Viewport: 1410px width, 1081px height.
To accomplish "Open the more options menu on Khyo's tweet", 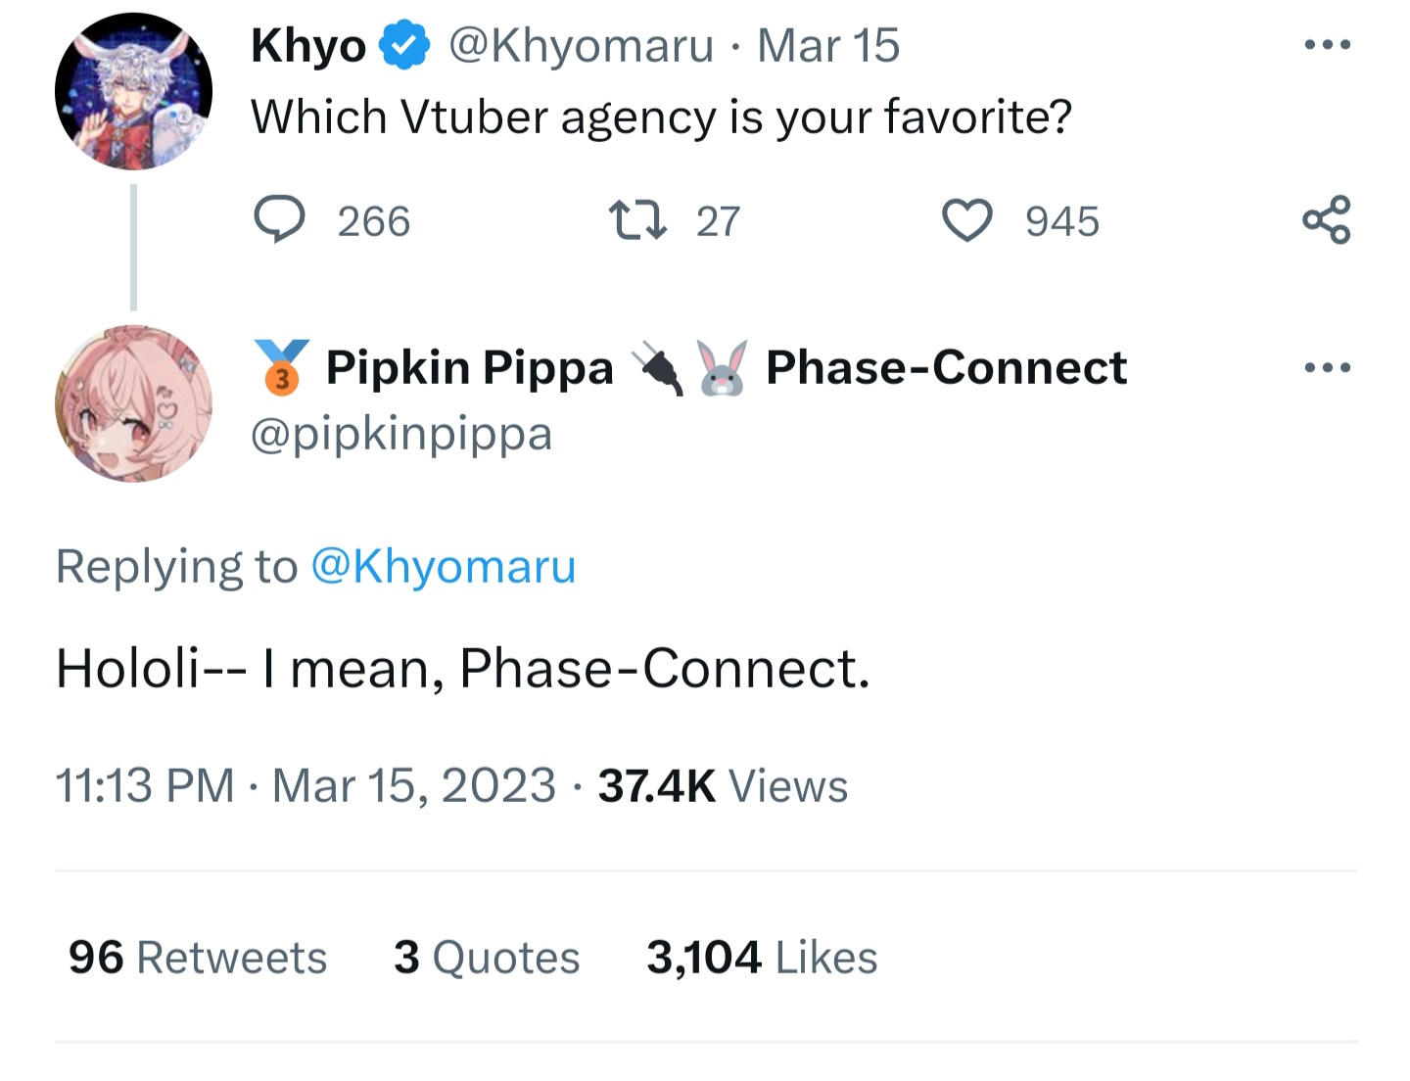I will (1328, 45).
